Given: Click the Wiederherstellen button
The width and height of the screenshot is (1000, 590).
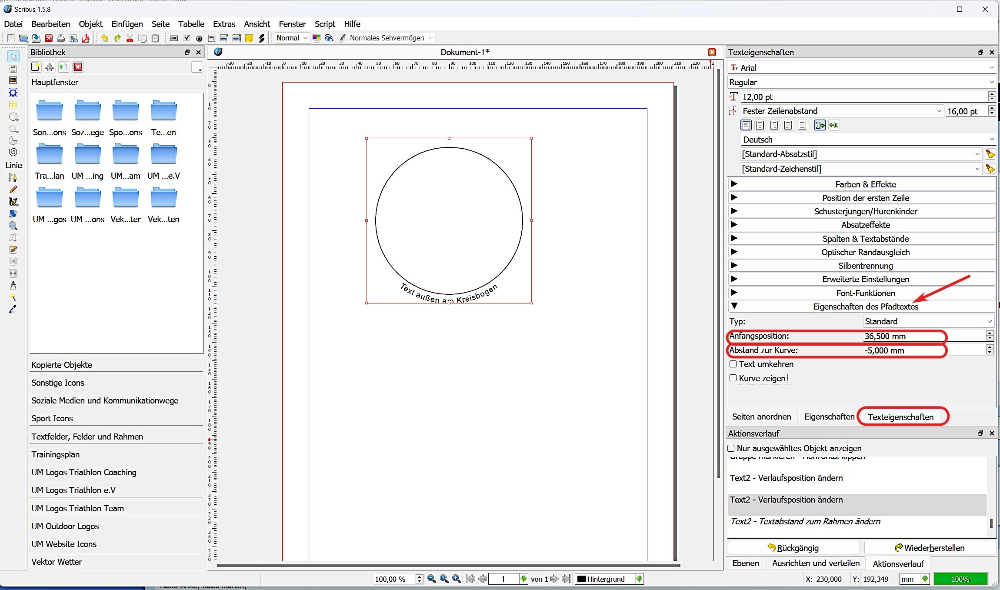Looking at the screenshot, I should [930, 548].
